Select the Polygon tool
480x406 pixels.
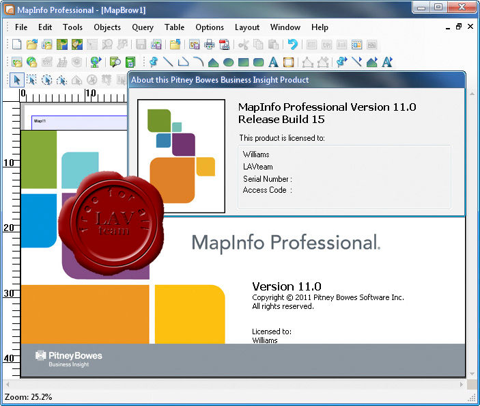tap(213, 62)
